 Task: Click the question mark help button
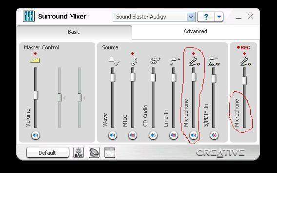206,17
